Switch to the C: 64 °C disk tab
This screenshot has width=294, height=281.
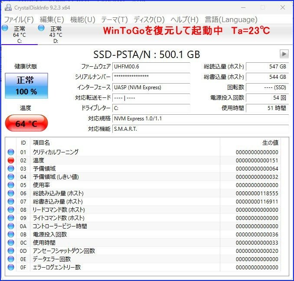pyautogui.click(x=20, y=35)
